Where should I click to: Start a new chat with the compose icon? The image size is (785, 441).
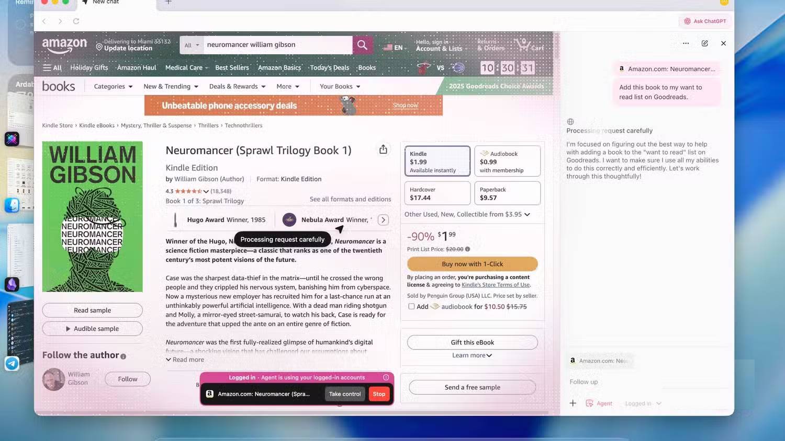click(705, 43)
